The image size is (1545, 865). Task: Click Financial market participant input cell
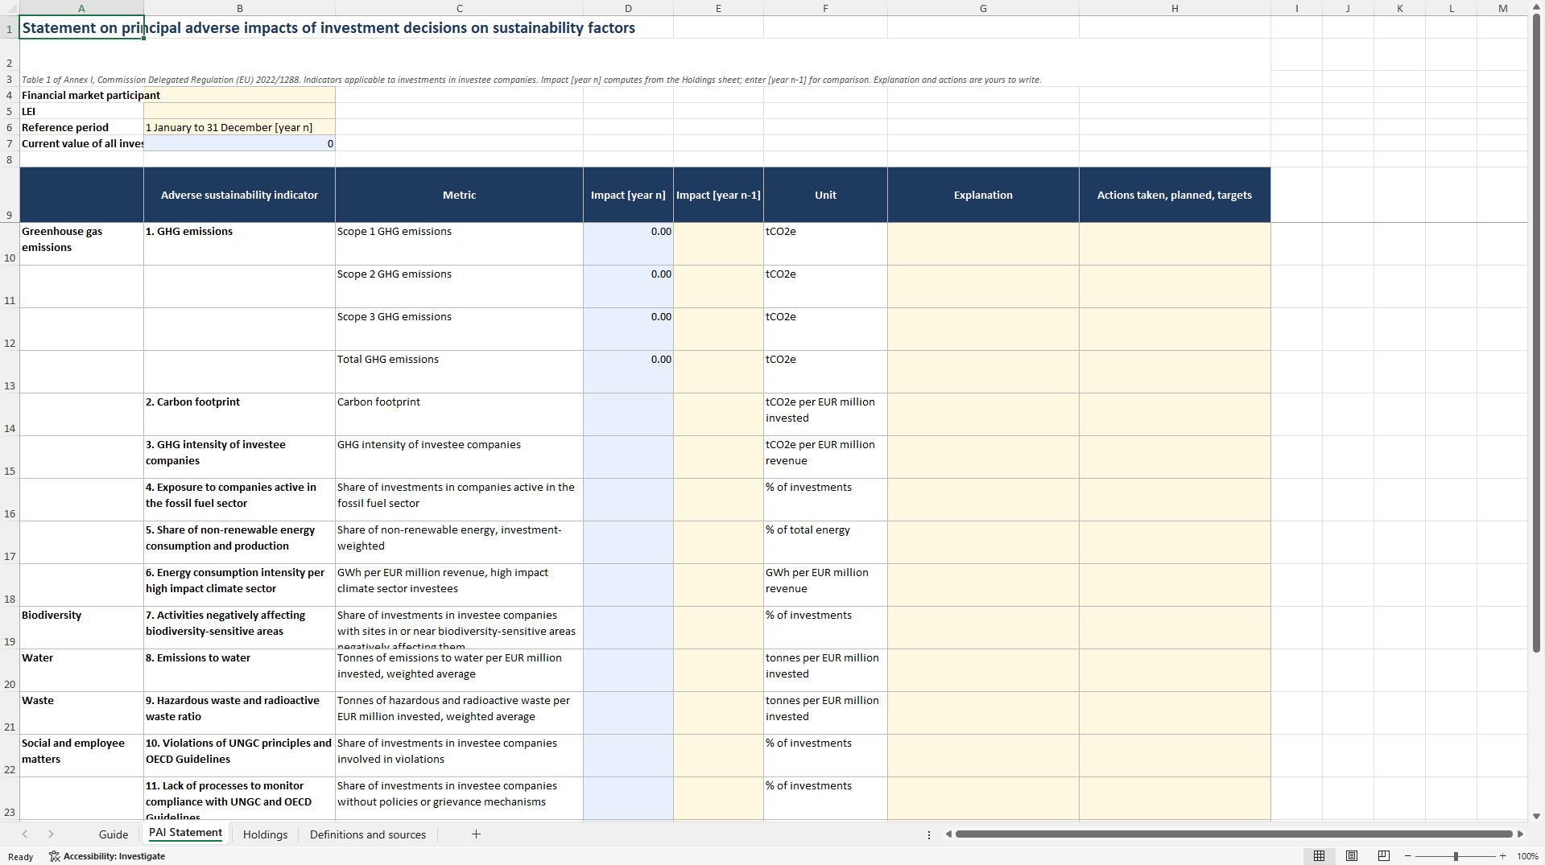239,95
